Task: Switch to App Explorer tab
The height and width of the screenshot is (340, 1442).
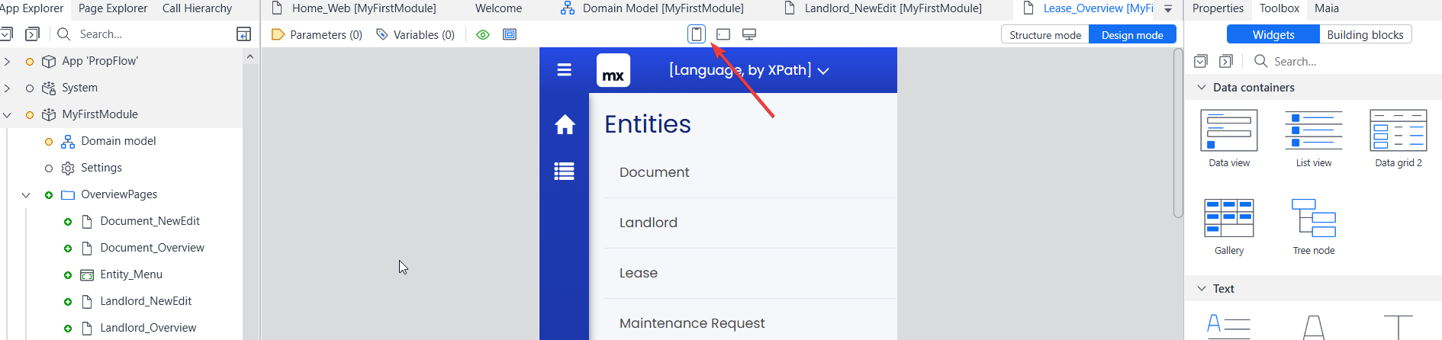Action: pos(32,8)
